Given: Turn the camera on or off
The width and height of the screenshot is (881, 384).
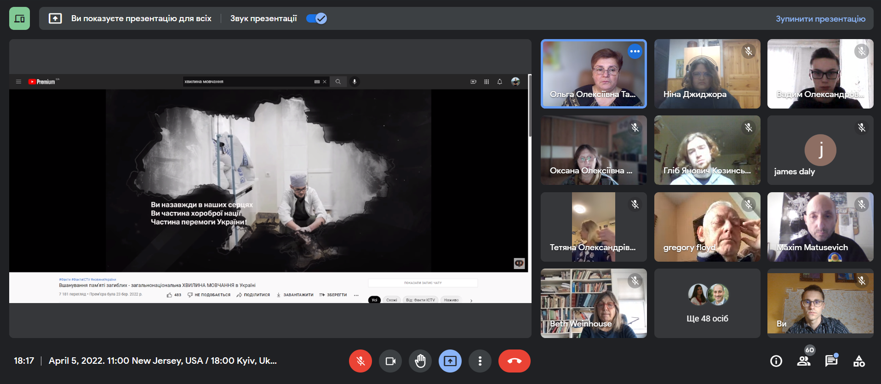Looking at the screenshot, I should coord(390,361).
